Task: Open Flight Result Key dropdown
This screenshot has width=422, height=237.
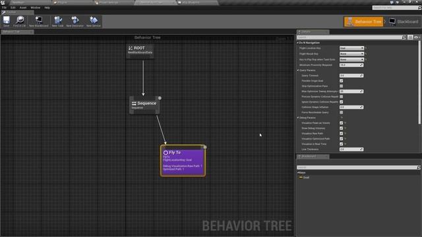Action: (x=351, y=54)
